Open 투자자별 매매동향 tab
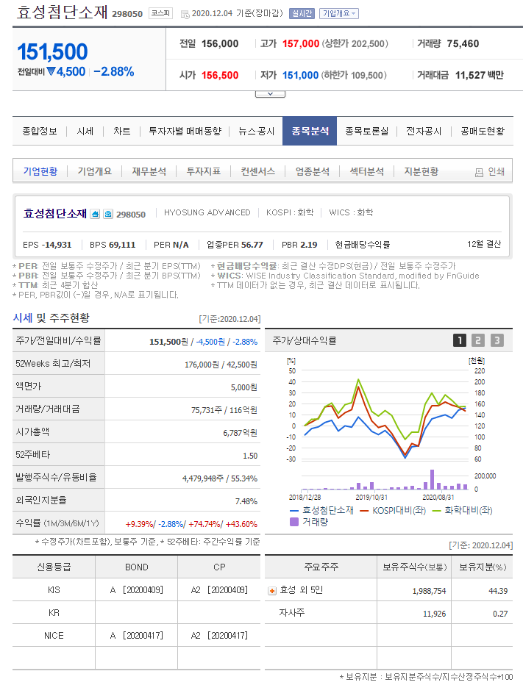Screen dimensions: 523x685 185,131
